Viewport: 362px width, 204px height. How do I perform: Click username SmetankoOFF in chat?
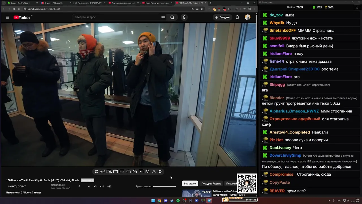pyautogui.click(x=283, y=31)
